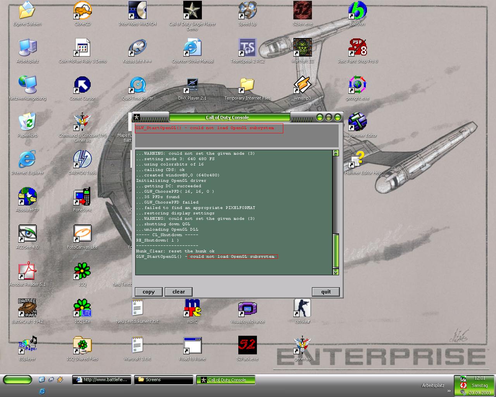The height and width of the screenshot is (397, 496).
Task: Click the copy button in console
Action: 148,292
